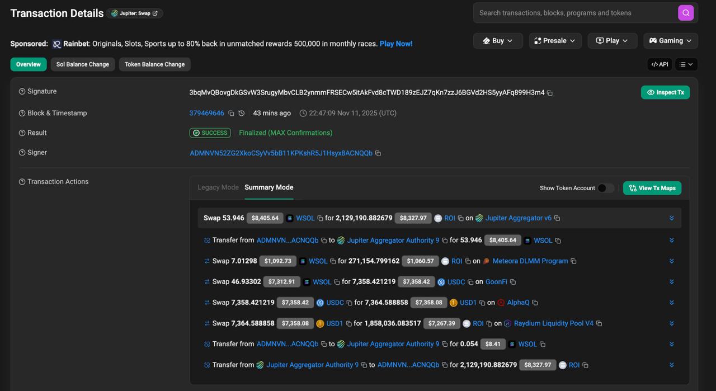
Task: Click the Jupiter: Swap label badge
Action: [135, 13]
